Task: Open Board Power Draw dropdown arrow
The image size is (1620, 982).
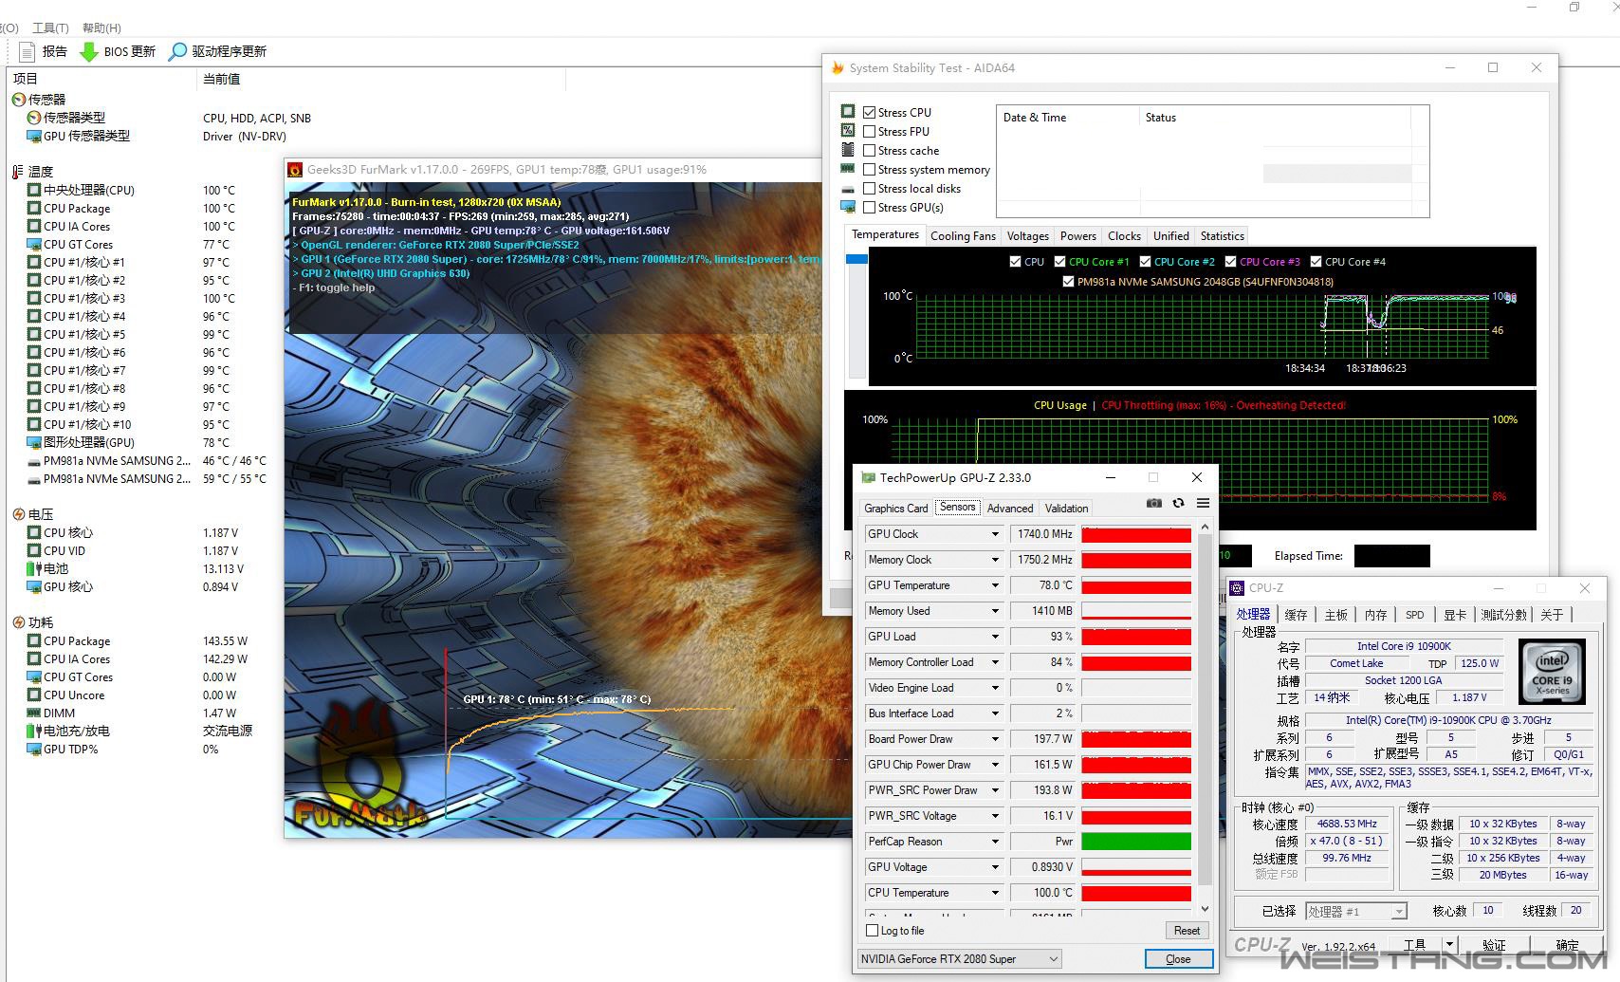Action: tap(995, 739)
